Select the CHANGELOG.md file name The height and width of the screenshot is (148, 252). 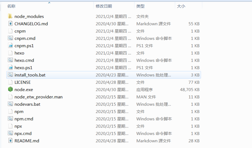pos(31,24)
